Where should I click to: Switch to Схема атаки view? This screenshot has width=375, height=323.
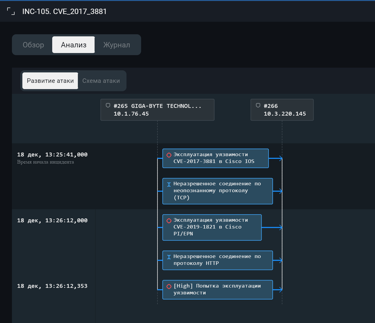coord(101,81)
